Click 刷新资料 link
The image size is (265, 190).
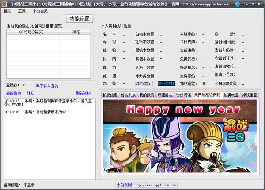pyautogui.click(x=83, y=93)
